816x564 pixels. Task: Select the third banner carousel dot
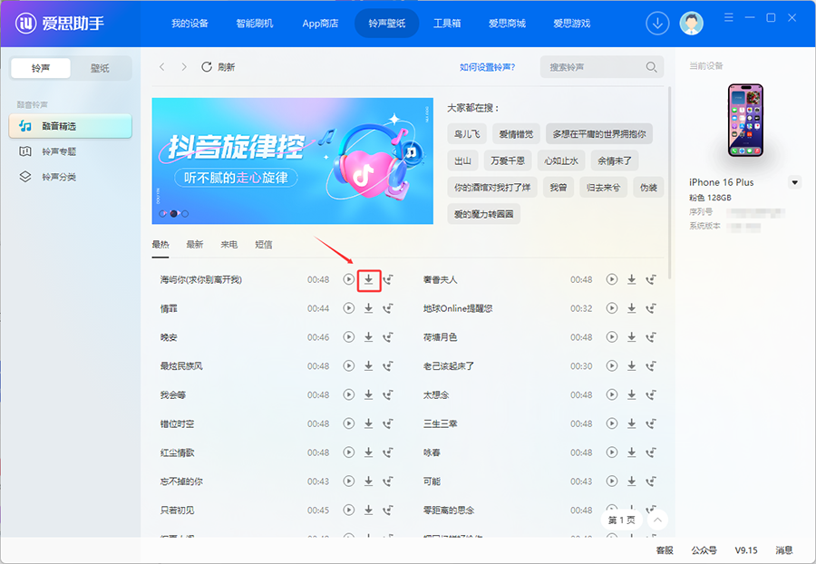click(185, 213)
